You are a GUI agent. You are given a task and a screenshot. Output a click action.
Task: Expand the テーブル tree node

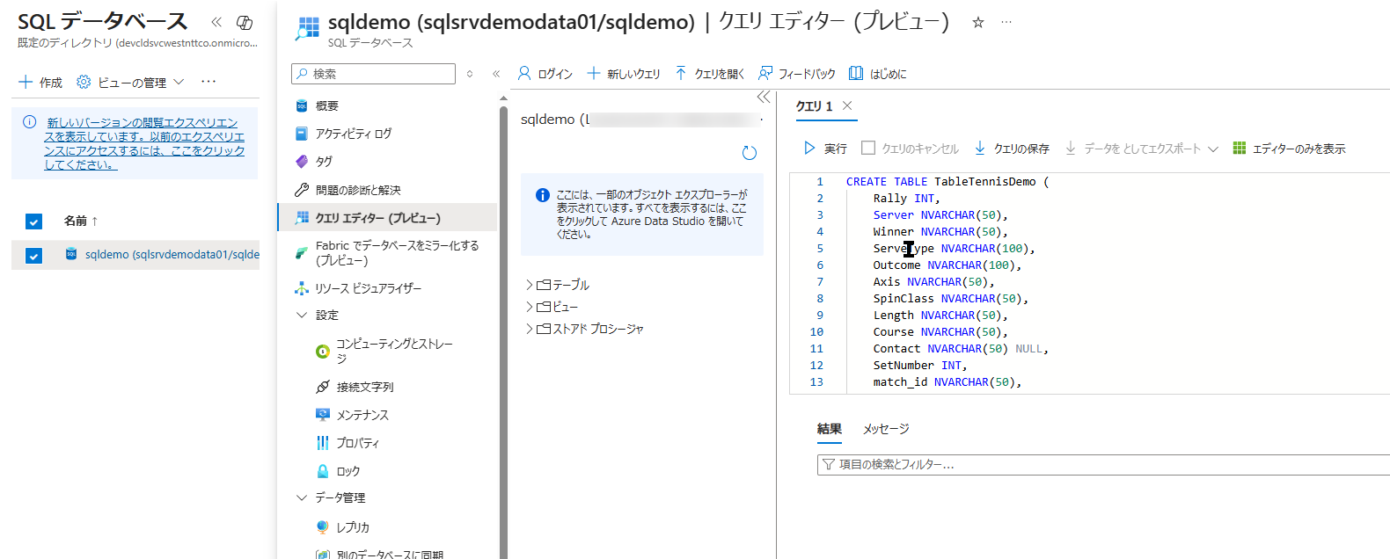530,285
